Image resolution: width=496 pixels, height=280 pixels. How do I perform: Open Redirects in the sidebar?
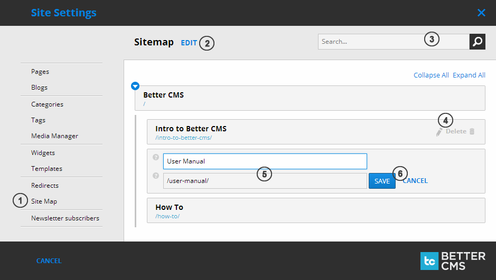coord(45,185)
